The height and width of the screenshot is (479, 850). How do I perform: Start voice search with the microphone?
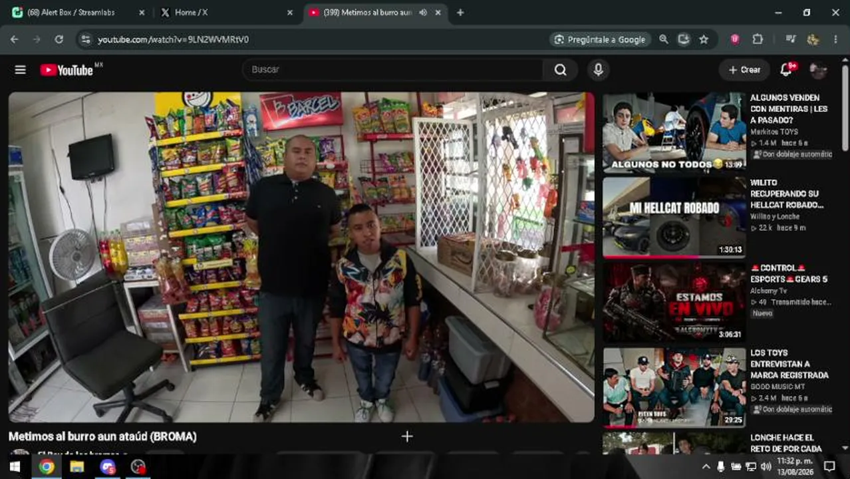pos(598,70)
